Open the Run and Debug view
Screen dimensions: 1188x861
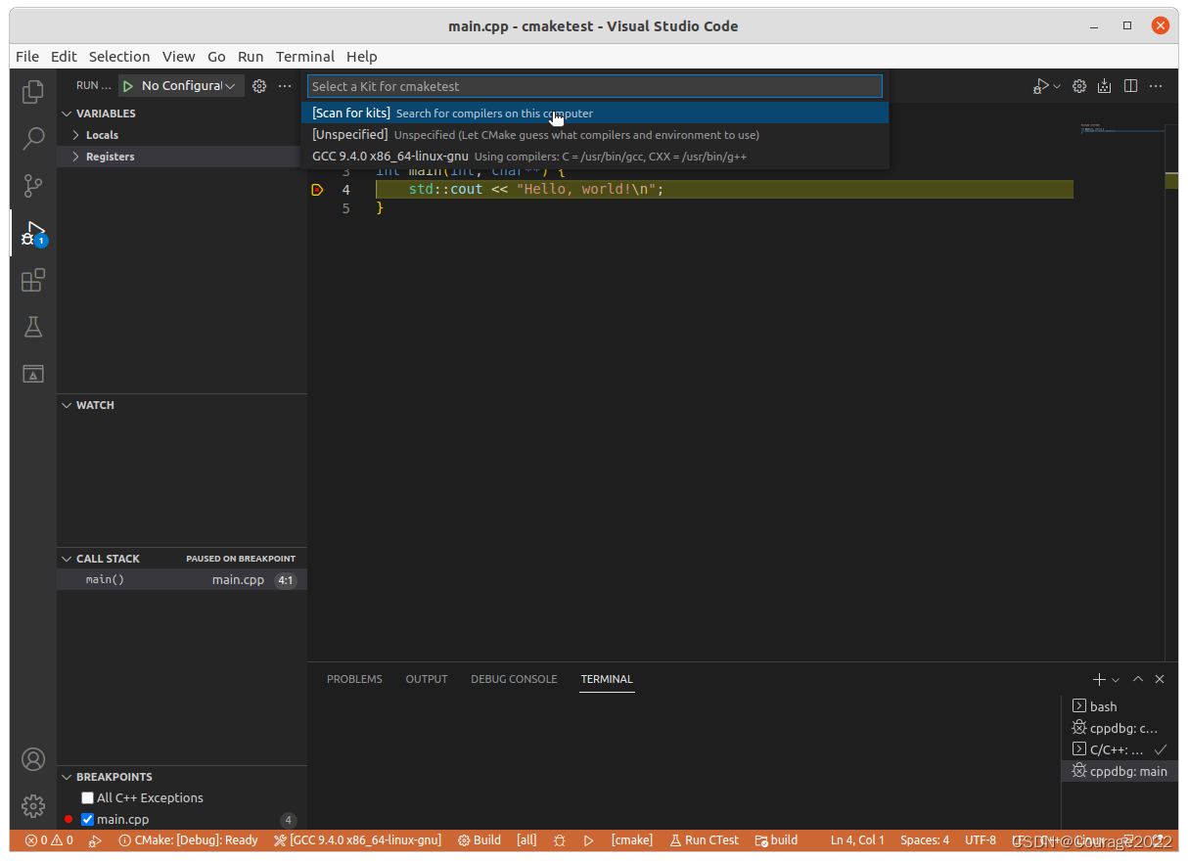(33, 233)
